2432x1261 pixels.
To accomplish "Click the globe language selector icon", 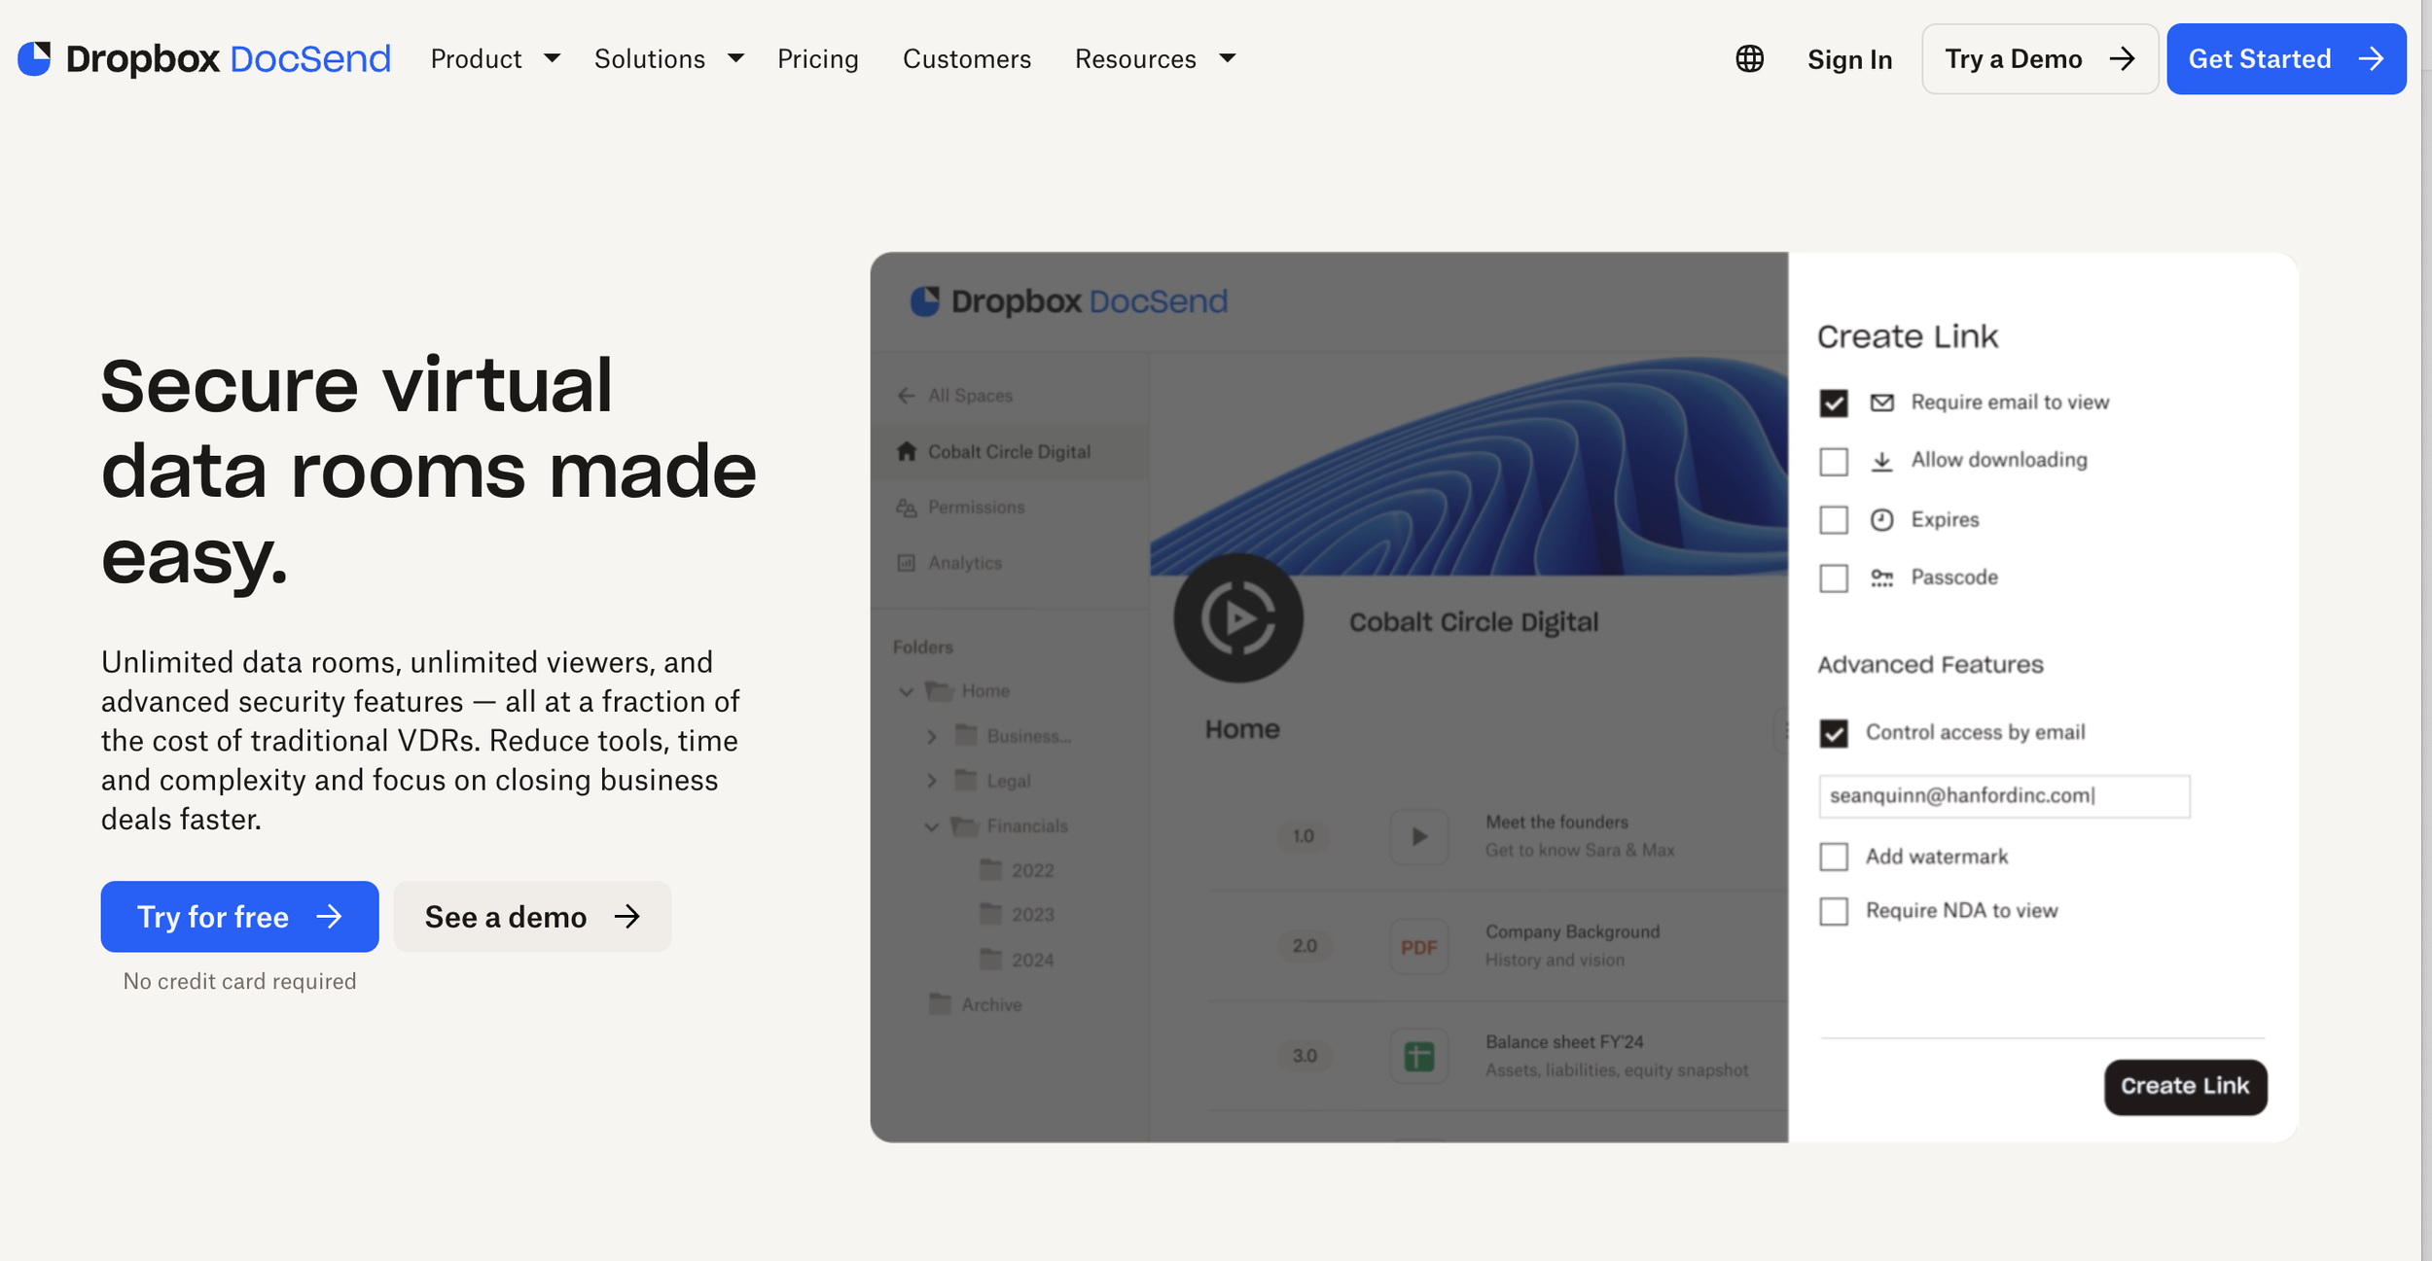I will [1749, 59].
